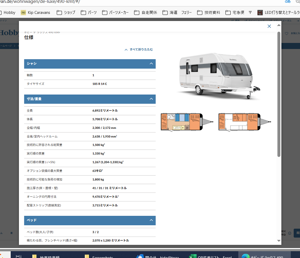Viewport: 300px width, 258px height.
Task: Click the LED bookmark favicon
Action: pos(260,12)
